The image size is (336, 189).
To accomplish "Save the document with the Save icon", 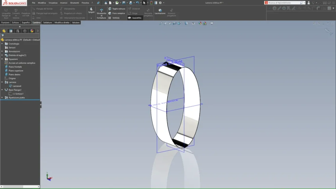I will click(x=124, y=3).
